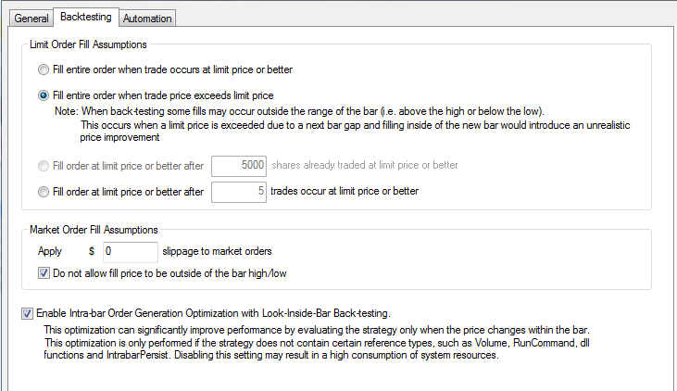Screen dimensions: 677x391
Task: Click the optimization description paragraph text
Action: coord(317,343)
